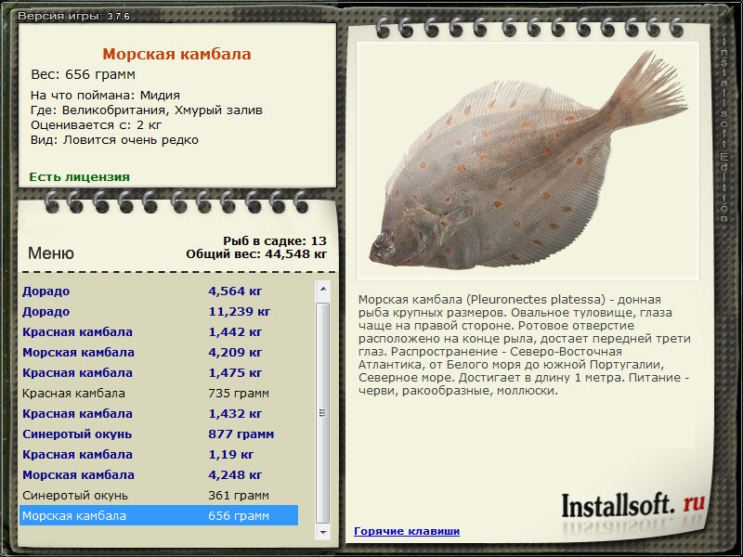Click the Оценивается с: 2 кг line
743x557 pixels.
coord(97,125)
